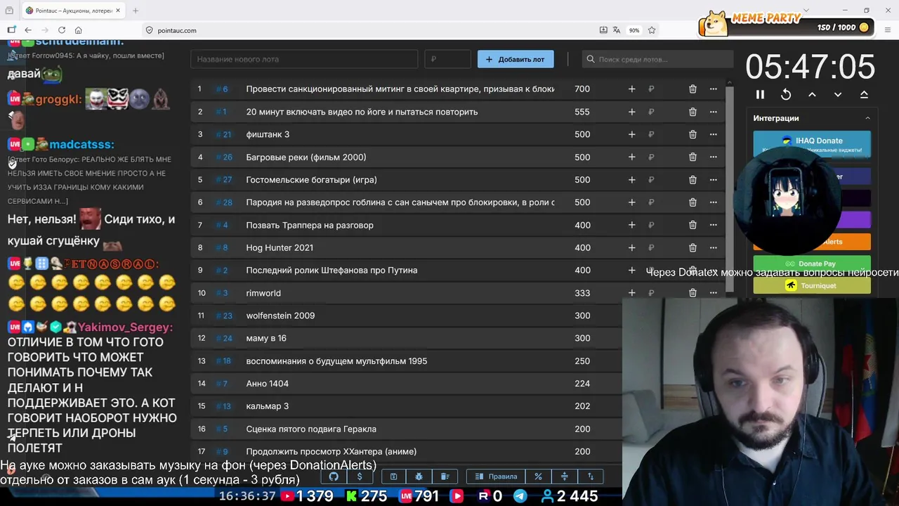Screen dimensions: 899x506
Task: Open more options for йога video lot
Action: pyautogui.click(x=713, y=112)
